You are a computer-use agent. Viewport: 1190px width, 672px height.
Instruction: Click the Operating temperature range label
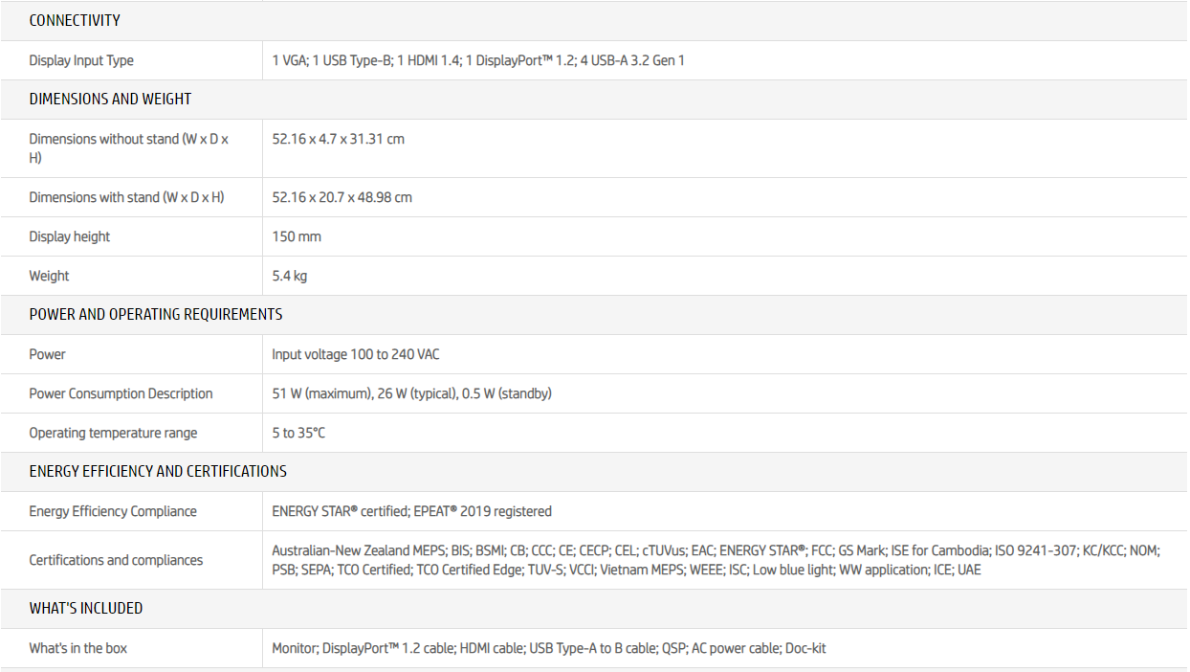click(x=113, y=433)
